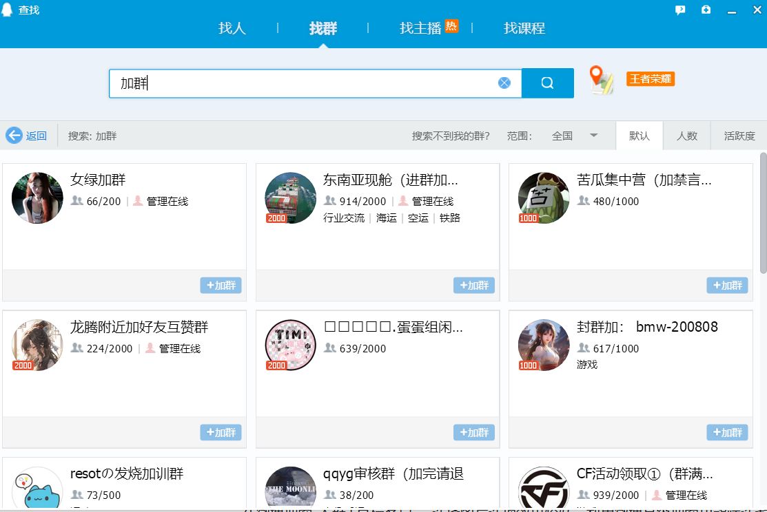Join 封群加 bmw-200808 via +加群
This screenshot has width=767, height=512.
pos(727,432)
